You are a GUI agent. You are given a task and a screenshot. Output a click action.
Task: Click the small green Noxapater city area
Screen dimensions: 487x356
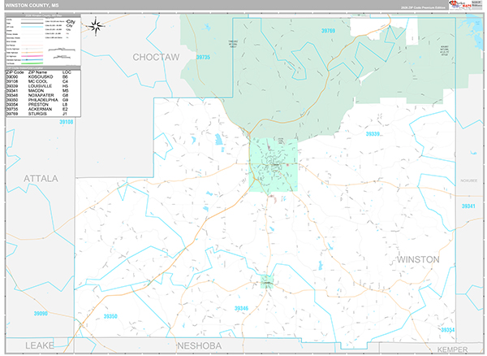[267, 282]
